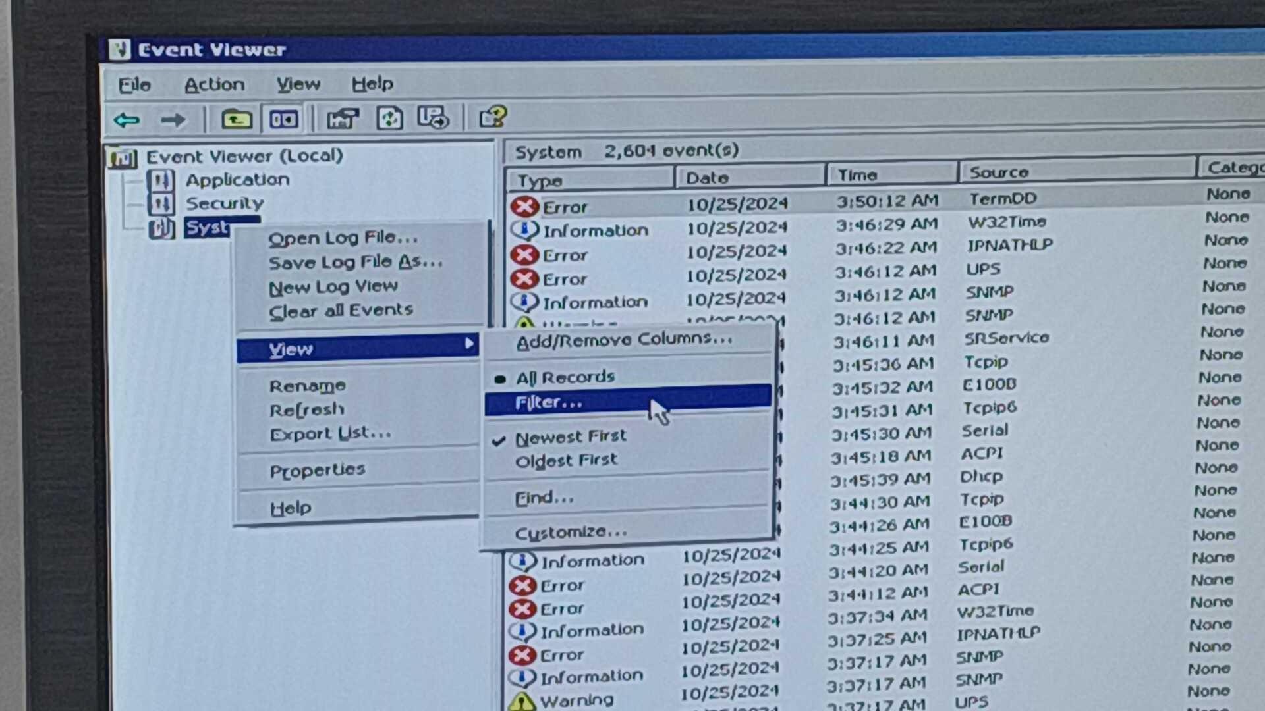Click the Event Viewer title bar icon
Screen dimensions: 1265x711
pyautogui.click(x=119, y=49)
